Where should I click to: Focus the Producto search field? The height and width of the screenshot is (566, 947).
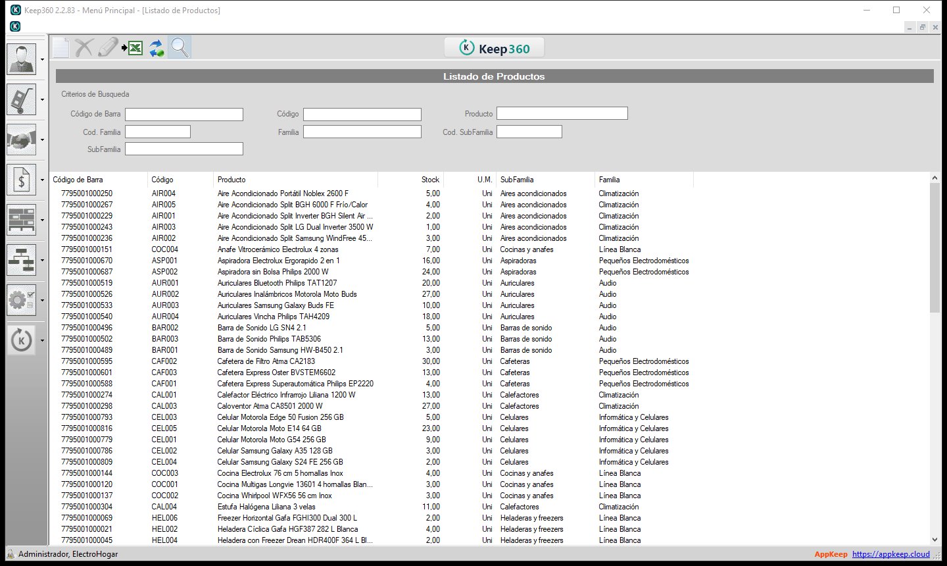pyautogui.click(x=562, y=113)
